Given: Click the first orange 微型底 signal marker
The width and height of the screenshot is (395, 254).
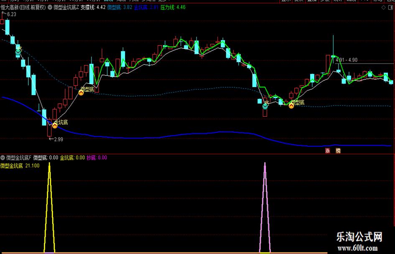Looking at the screenshot, I should click(81, 93).
